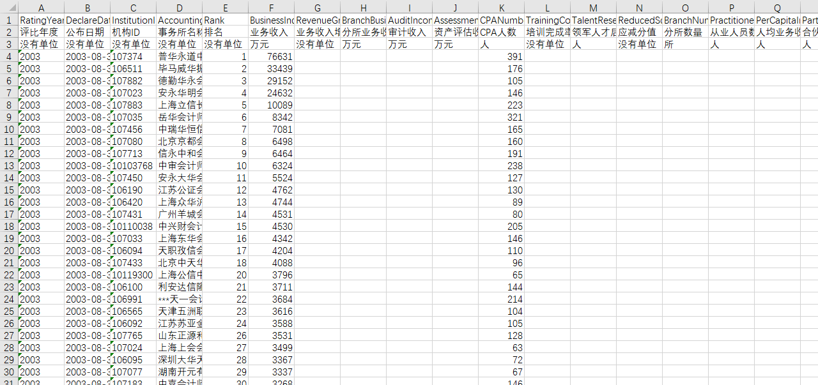Click the CPA人数 cell in row 2
This screenshot has width=818, height=385.
pos(502,32)
